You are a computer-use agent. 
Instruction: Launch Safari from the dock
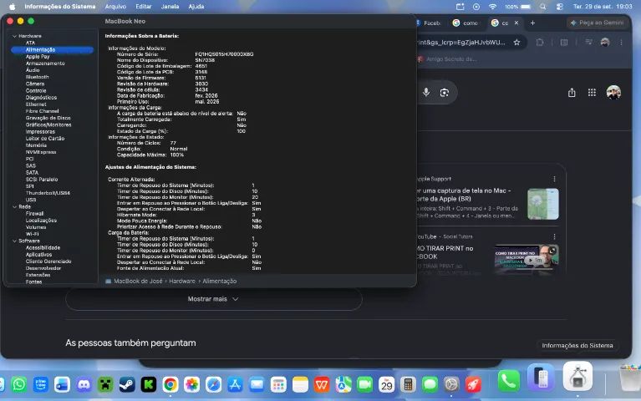[213, 384]
